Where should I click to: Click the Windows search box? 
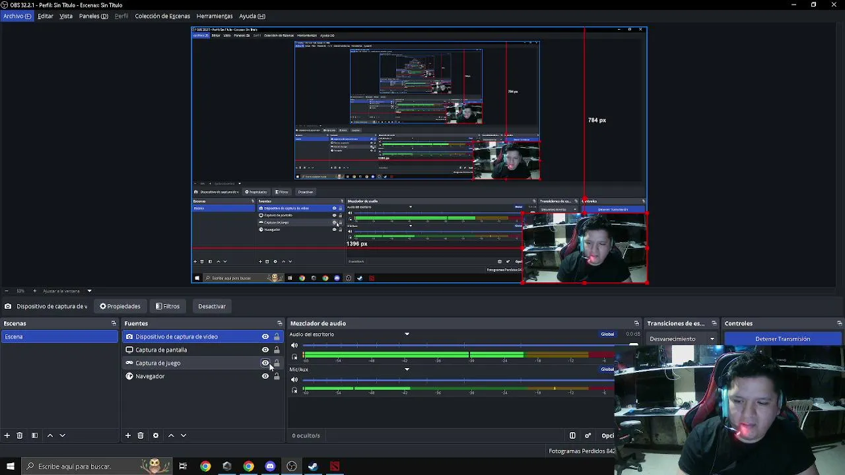coord(96,466)
